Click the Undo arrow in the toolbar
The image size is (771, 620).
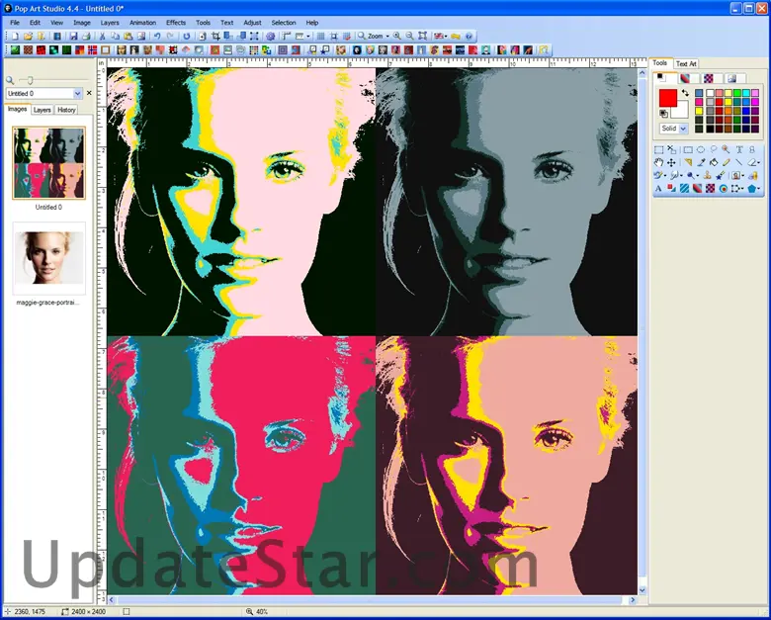[x=156, y=36]
